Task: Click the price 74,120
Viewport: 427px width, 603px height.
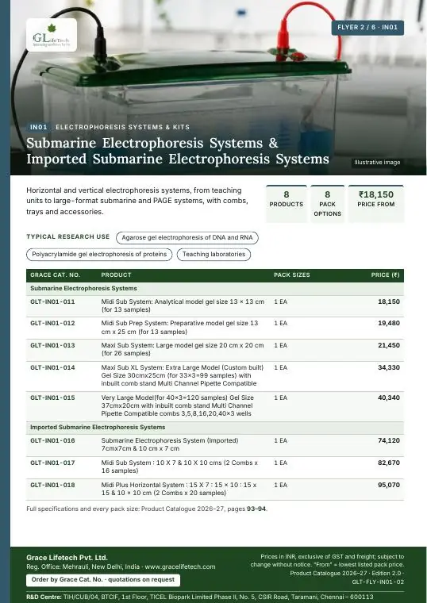Action: coord(389,440)
